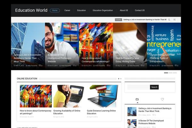The image size is (192, 128).
Task: Open sidebar link 'Getting a Job in Investment Banking'
Action: coord(155,110)
